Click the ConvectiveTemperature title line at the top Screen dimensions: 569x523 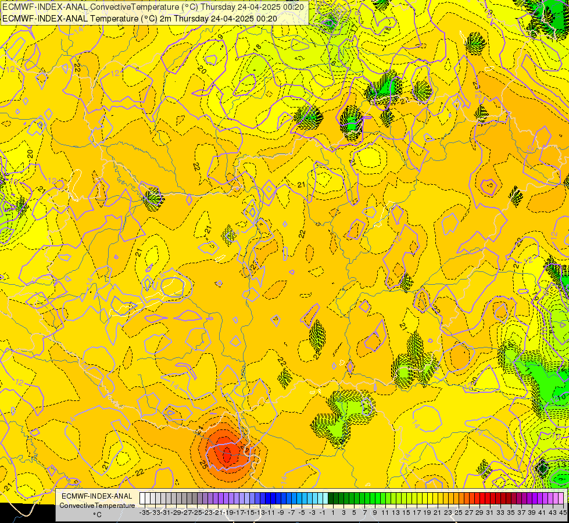tap(153, 7)
